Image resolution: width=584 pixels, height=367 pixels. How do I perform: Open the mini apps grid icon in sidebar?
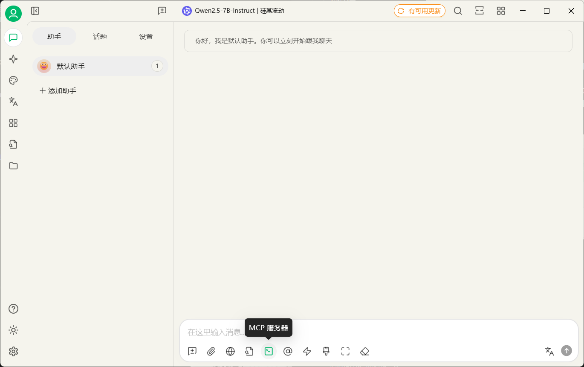(x=13, y=123)
